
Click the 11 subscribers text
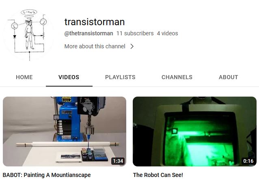pos(135,33)
